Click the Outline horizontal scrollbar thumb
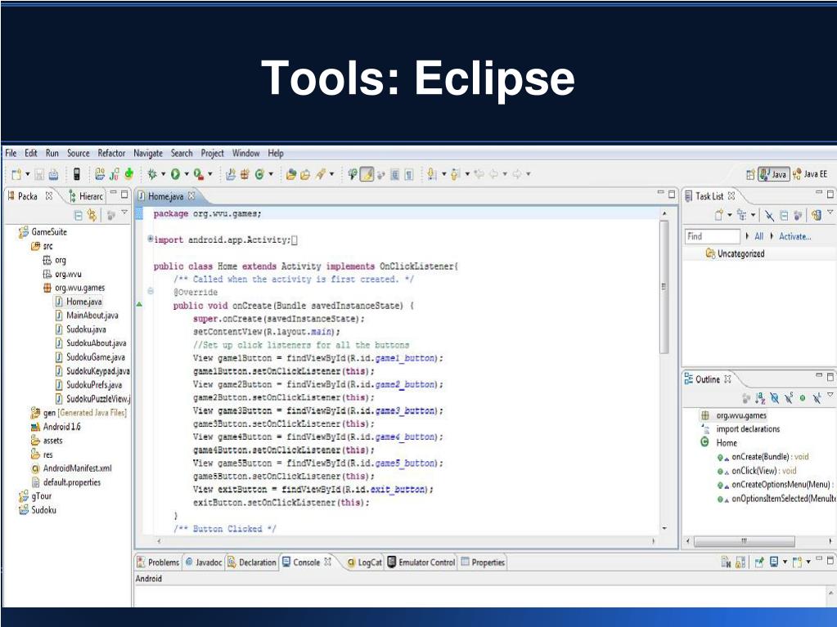The width and height of the screenshot is (837, 627). click(744, 541)
